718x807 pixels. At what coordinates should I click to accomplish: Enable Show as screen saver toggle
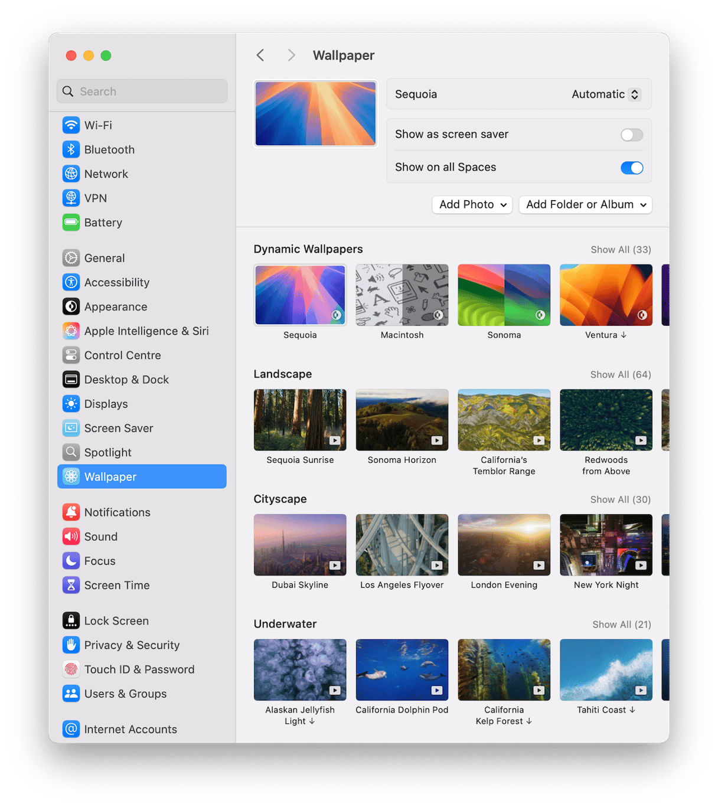631,135
